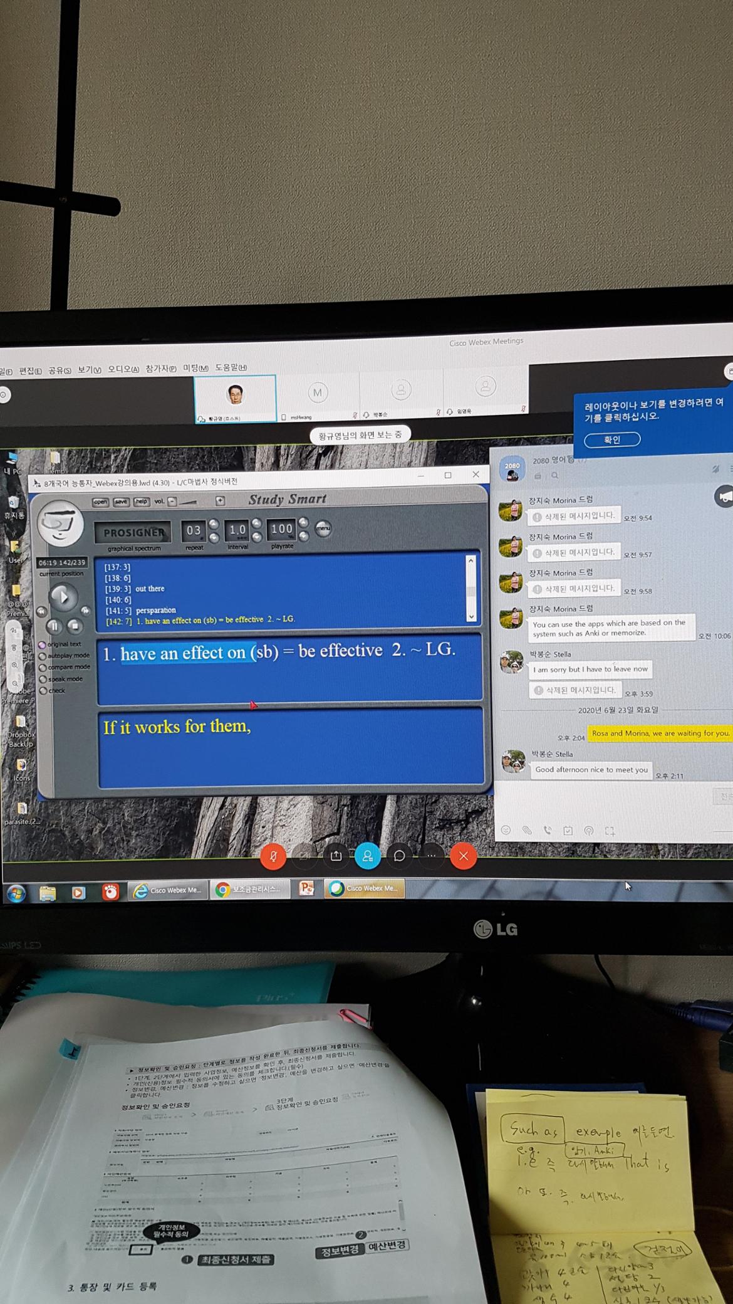The width and height of the screenshot is (733, 1304).
Task: Select the speak mode radio button
Action: click(x=43, y=679)
